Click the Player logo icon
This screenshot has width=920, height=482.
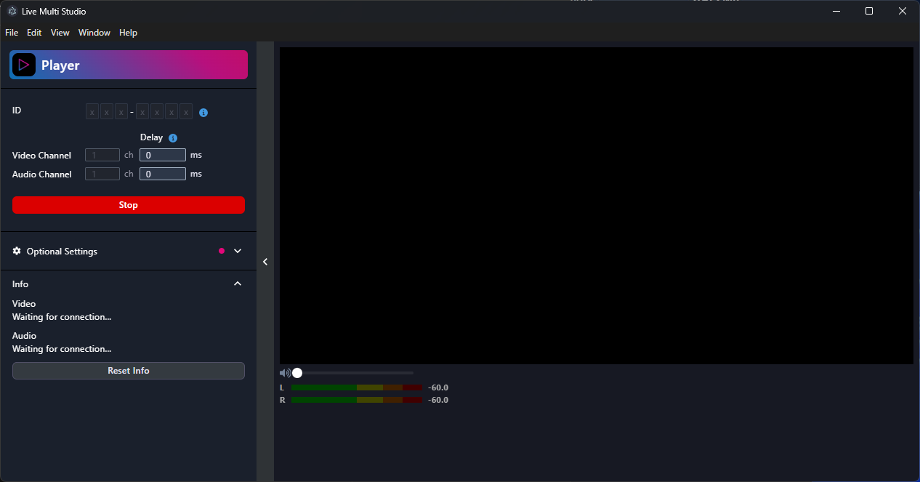coord(24,65)
